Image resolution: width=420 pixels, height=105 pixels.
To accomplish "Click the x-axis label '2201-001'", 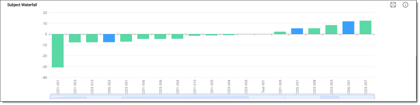I will [x=58, y=87].
